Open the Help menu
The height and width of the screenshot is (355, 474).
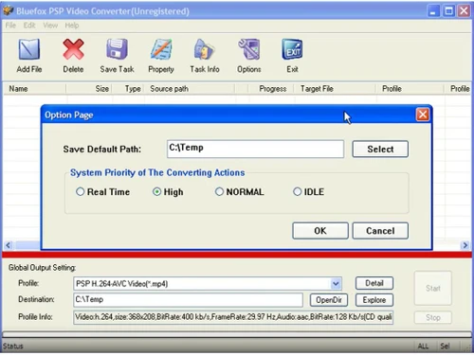coord(72,26)
